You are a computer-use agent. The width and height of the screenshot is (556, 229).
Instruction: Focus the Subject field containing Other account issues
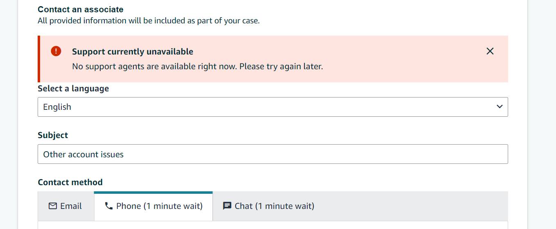pyautogui.click(x=273, y=154)
